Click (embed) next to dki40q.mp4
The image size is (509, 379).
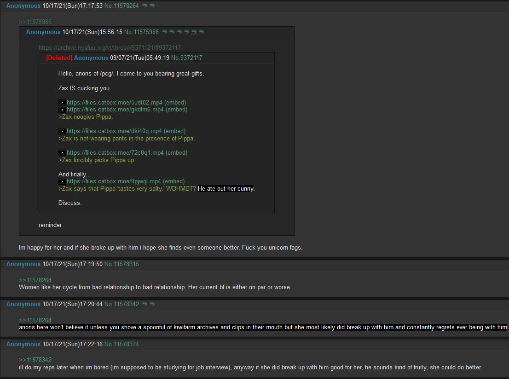pos(174,131)
